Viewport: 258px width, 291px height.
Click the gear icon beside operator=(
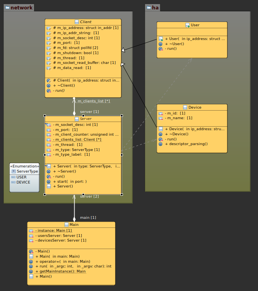tap(31, 262)
